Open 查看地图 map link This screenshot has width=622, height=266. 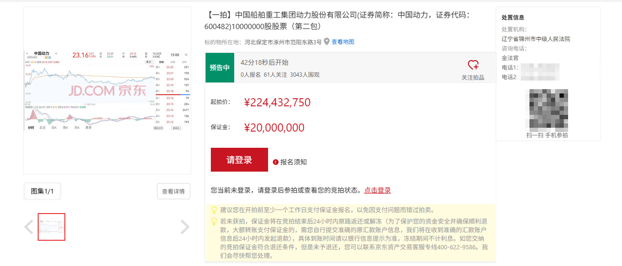pyautogui.click(x=343, y=42)
